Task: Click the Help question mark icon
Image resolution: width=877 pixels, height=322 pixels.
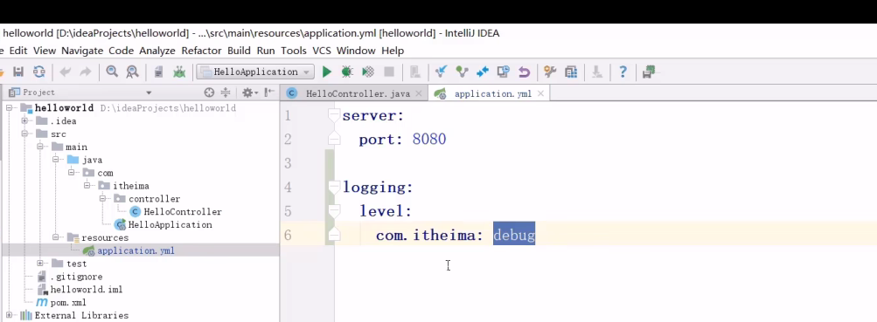Action: [623, 72]
